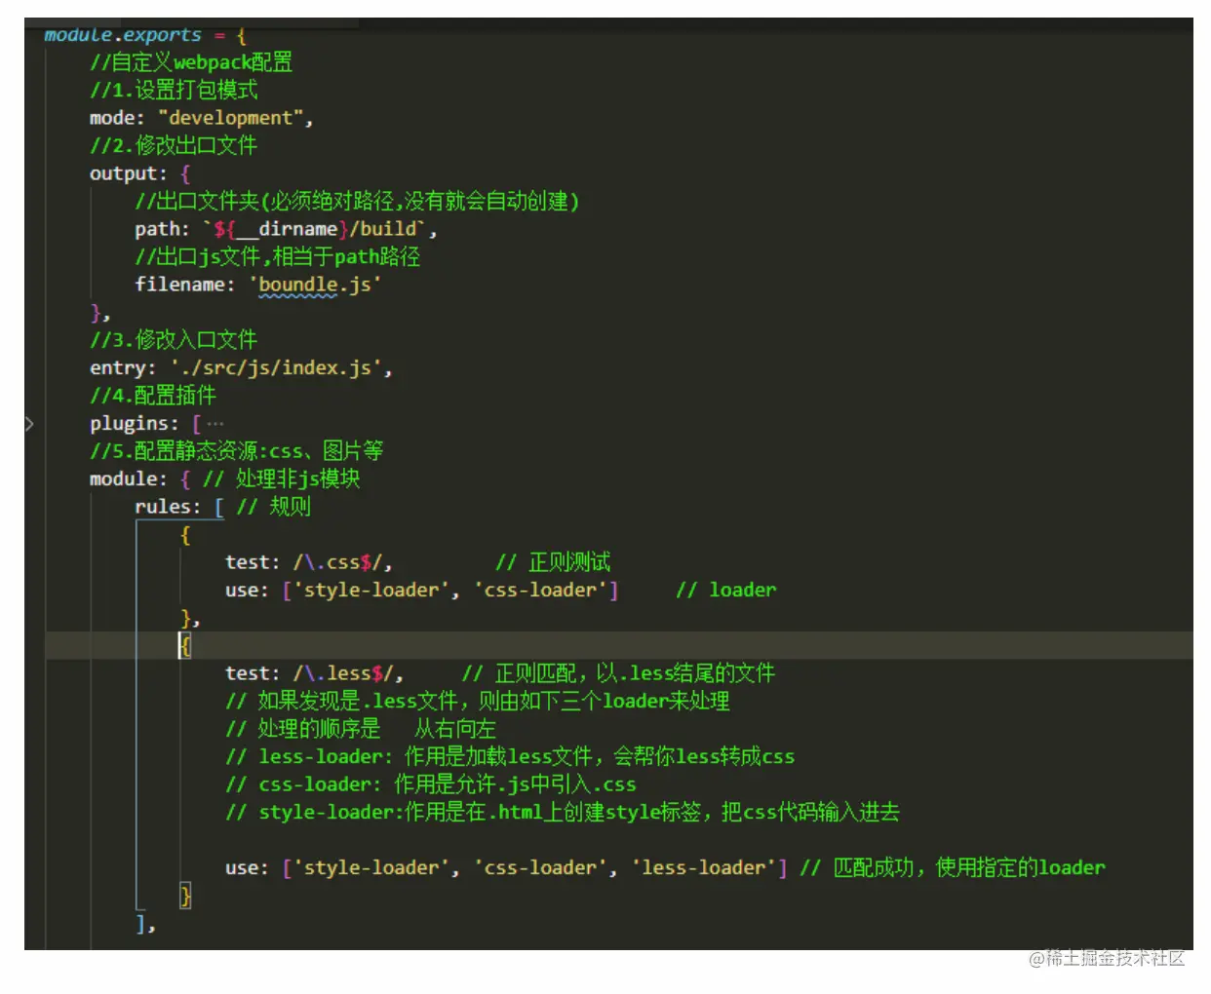
Task: Click the comment '// 处理的顺序是 从右向左'
Action: [x=361, y=729]
